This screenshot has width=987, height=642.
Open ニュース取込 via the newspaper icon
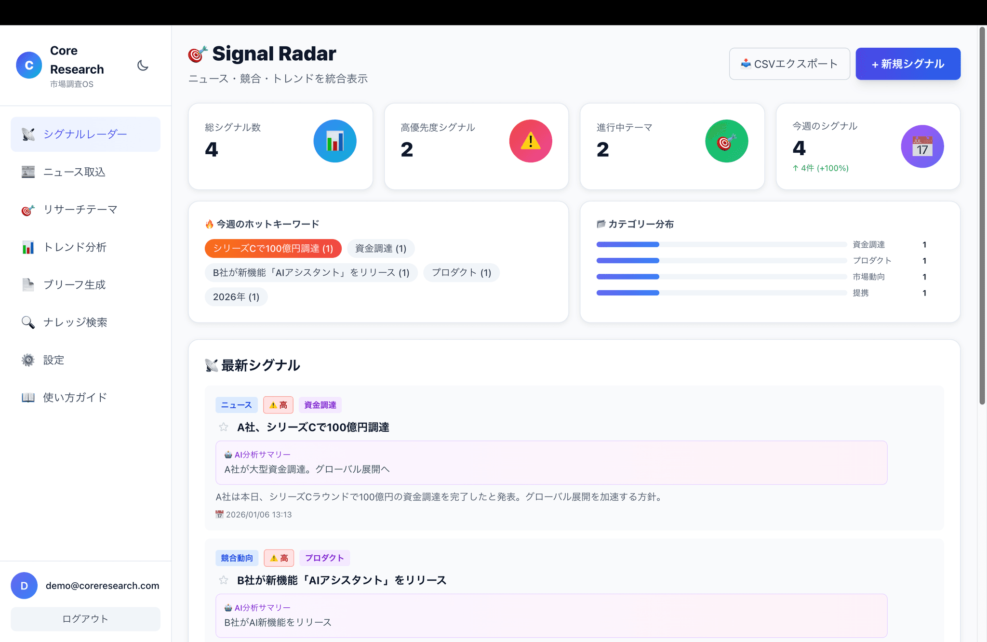(x=28, y=172)
